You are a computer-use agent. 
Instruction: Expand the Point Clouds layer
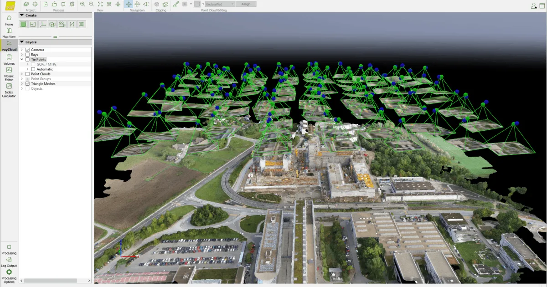click(x=22, y=74)
